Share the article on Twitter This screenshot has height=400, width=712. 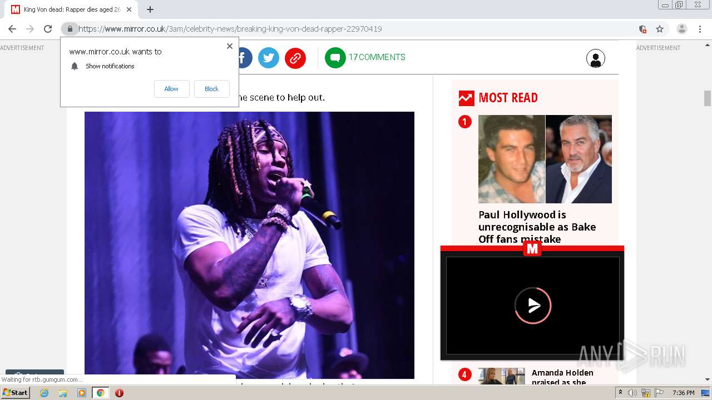(269, 58)
